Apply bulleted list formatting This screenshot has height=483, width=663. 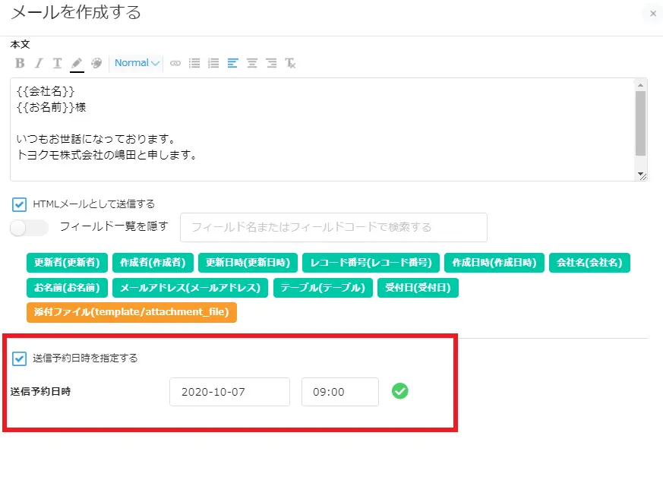194,64
